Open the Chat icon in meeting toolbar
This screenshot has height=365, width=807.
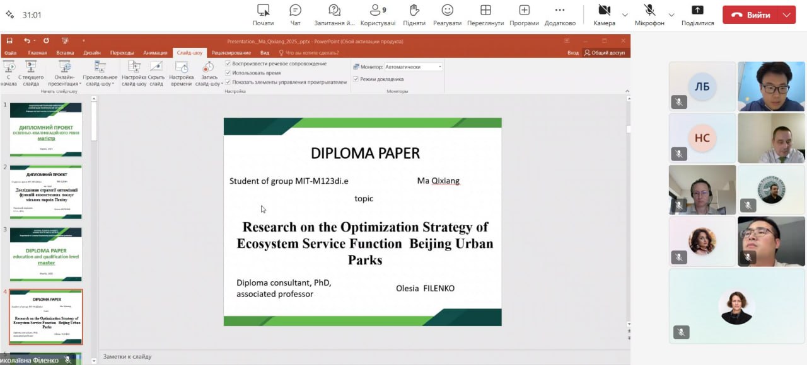[295, 11]
